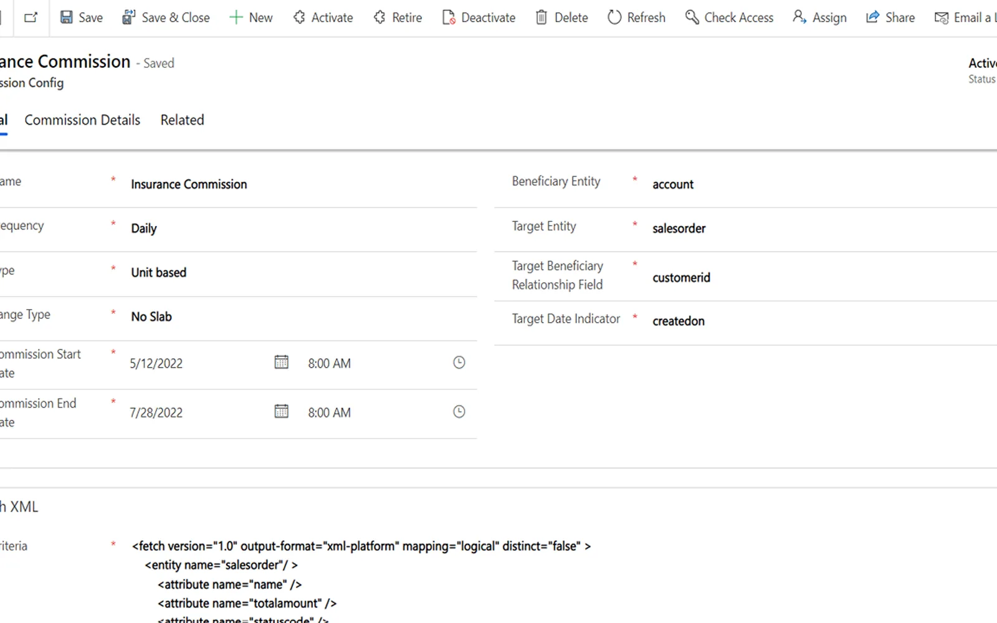Click the attribute name="totalamount" line
This screenshot has width=997, height=623.
pos(247,603)
